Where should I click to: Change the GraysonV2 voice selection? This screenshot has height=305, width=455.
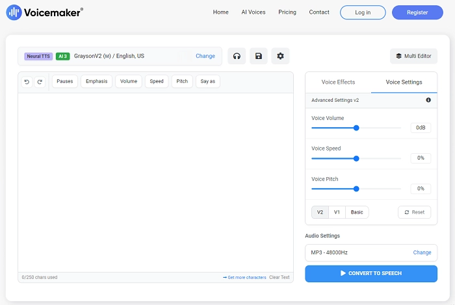[x=205, y=56]
